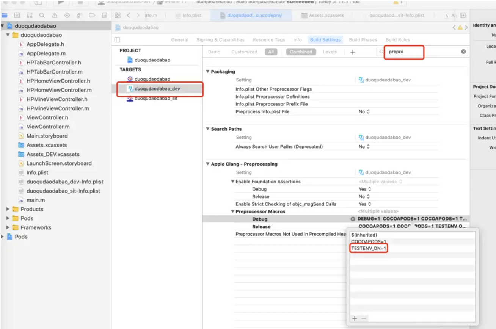Open the General tab
The height and width of the screenshot is (329, 496).
[x=180, y=40]
